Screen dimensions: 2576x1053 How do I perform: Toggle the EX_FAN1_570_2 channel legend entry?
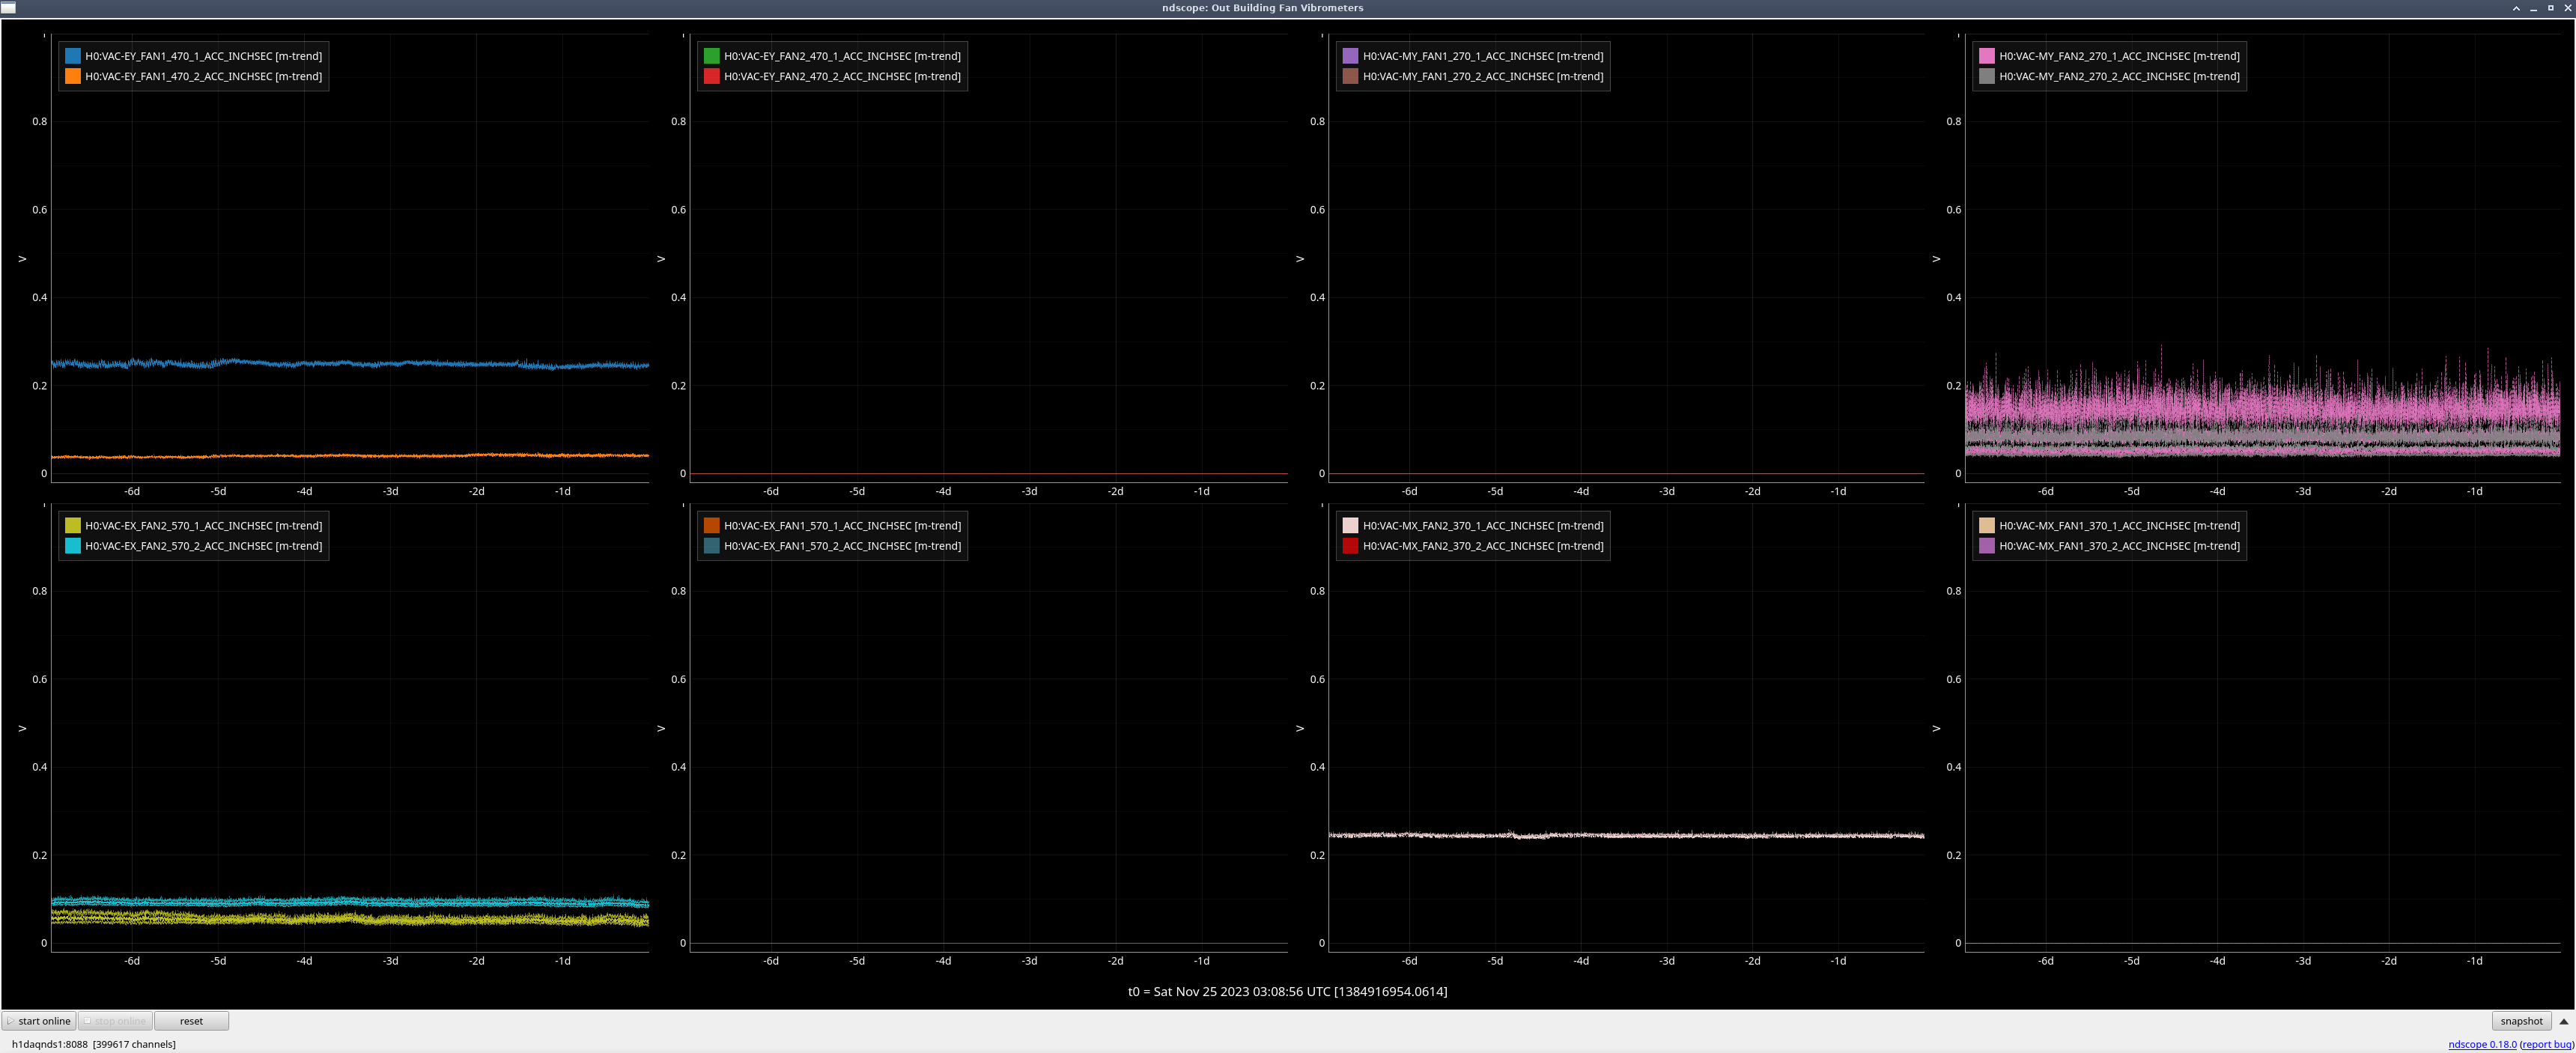[x=842, y=546]
